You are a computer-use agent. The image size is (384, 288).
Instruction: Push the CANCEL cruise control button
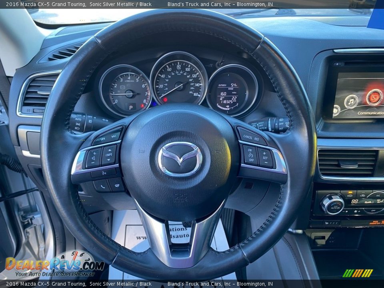(x=247, y=137)
